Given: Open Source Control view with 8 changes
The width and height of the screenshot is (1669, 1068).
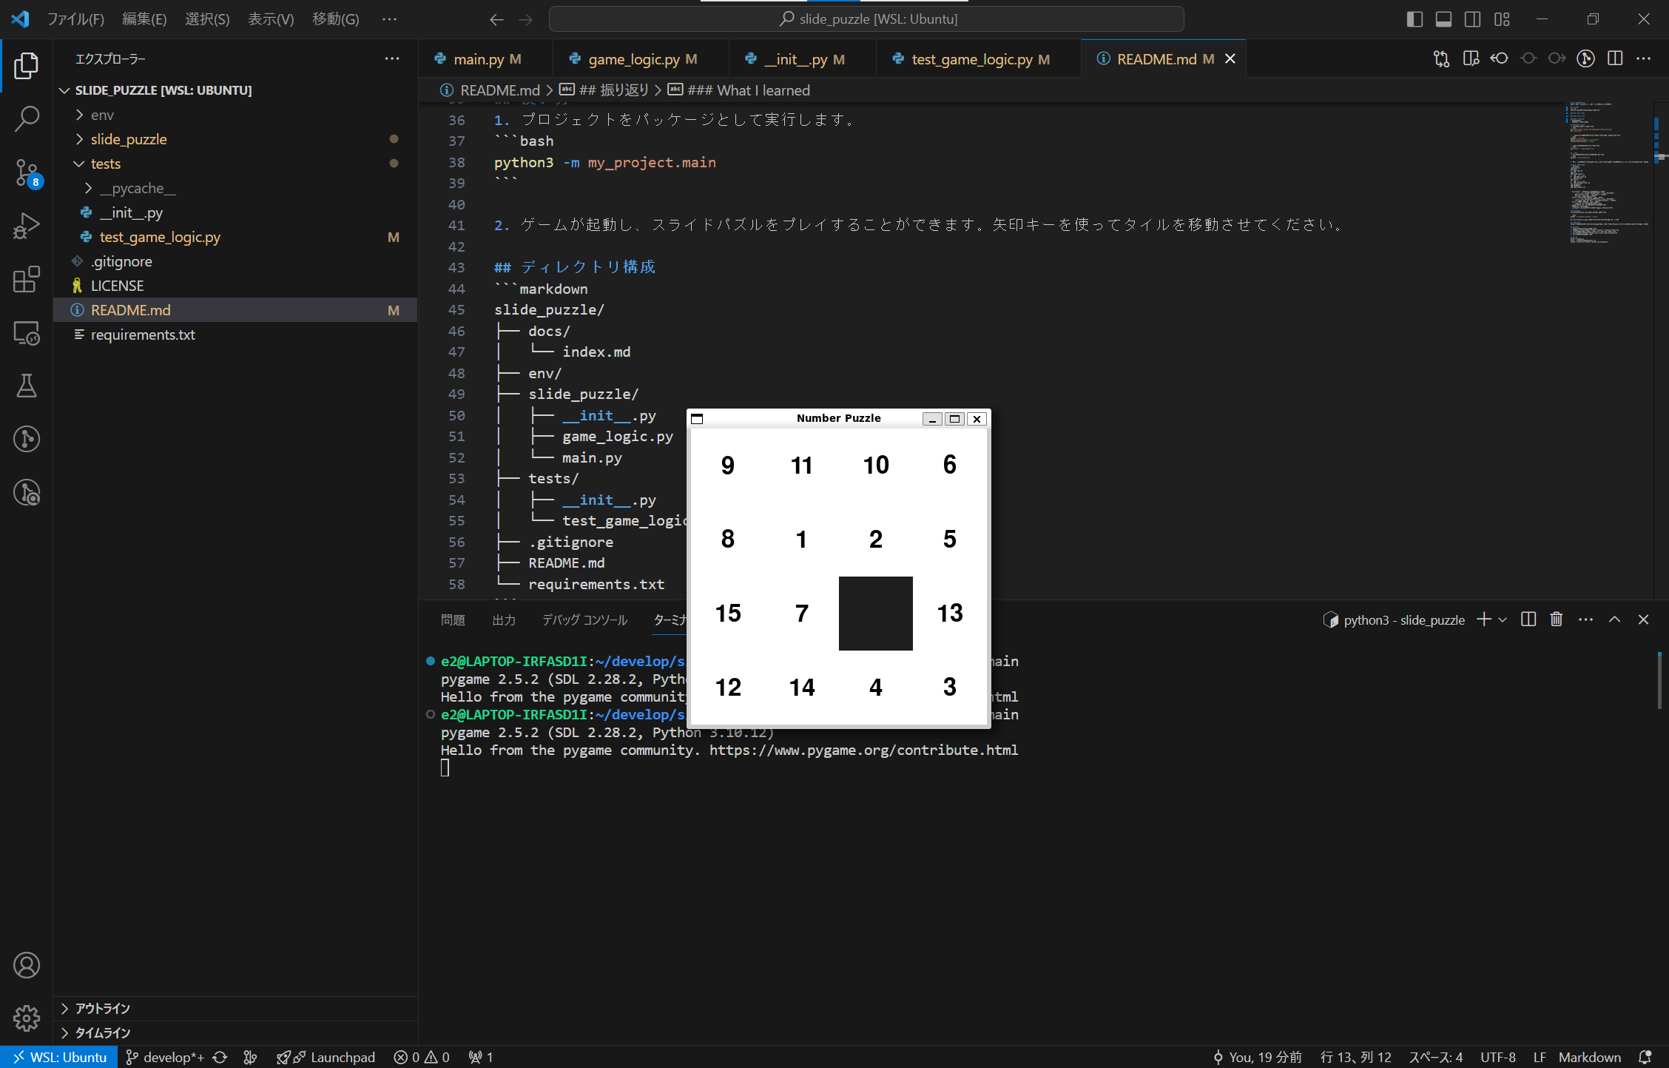Looking at the screenshot, I should pyautogui.click(x=27, y=172).
